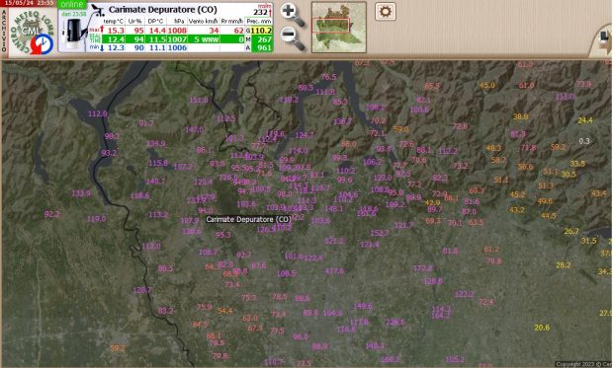Select map station reading 149.6
The width and height of the screenshot is (613, 368).
pos(363,306)
